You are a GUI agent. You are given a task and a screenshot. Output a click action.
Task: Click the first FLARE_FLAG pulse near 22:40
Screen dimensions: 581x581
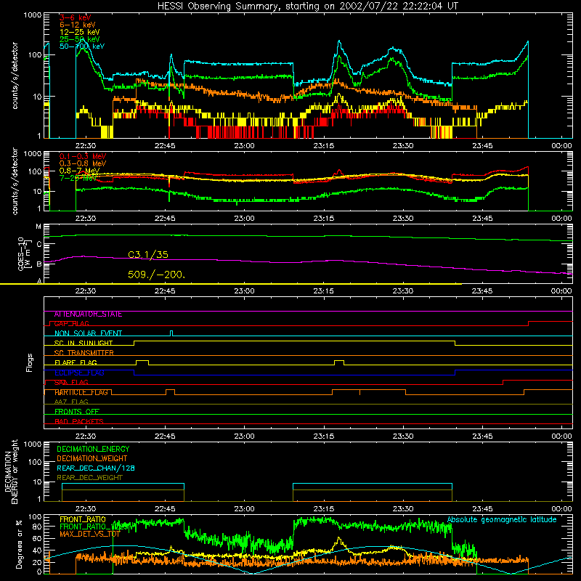pyautogui.click(x=142, y=362)
